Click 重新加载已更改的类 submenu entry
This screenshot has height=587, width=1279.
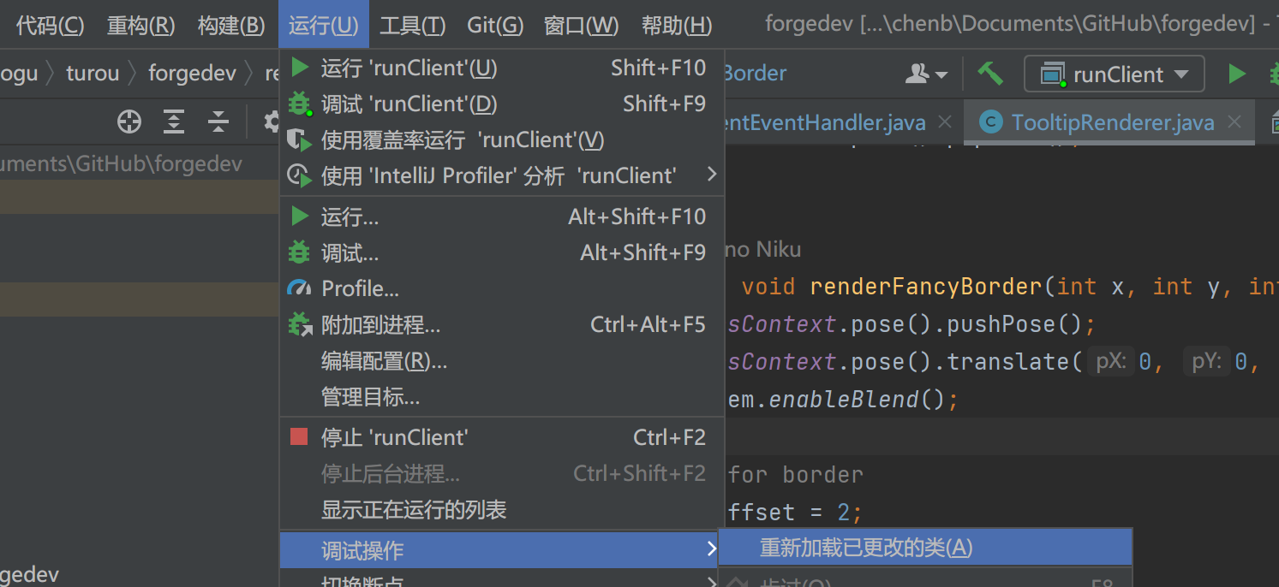pos(866,548)
